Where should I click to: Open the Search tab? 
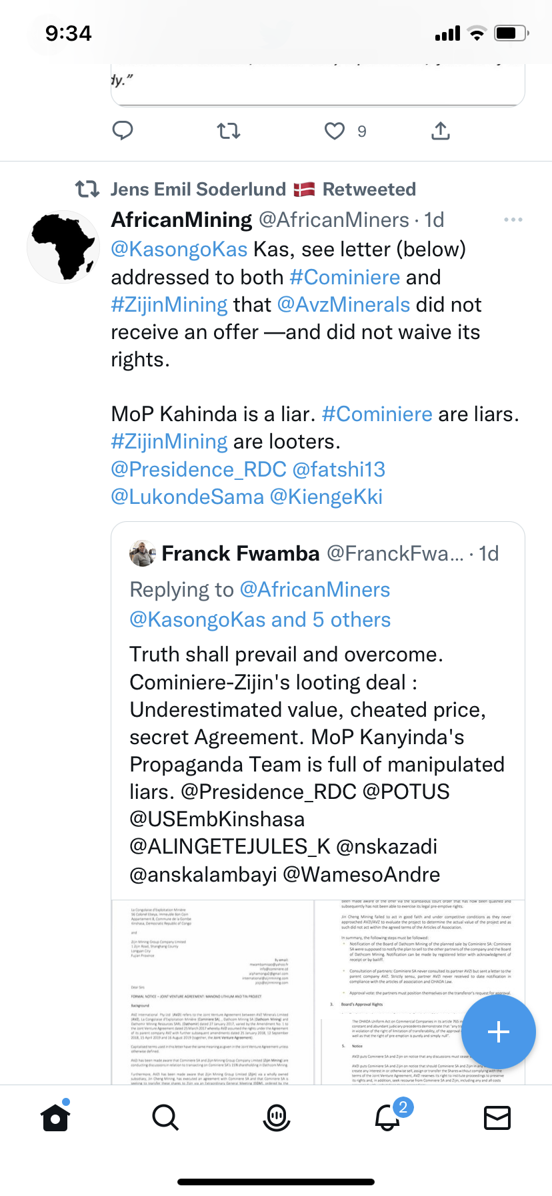165,1117
